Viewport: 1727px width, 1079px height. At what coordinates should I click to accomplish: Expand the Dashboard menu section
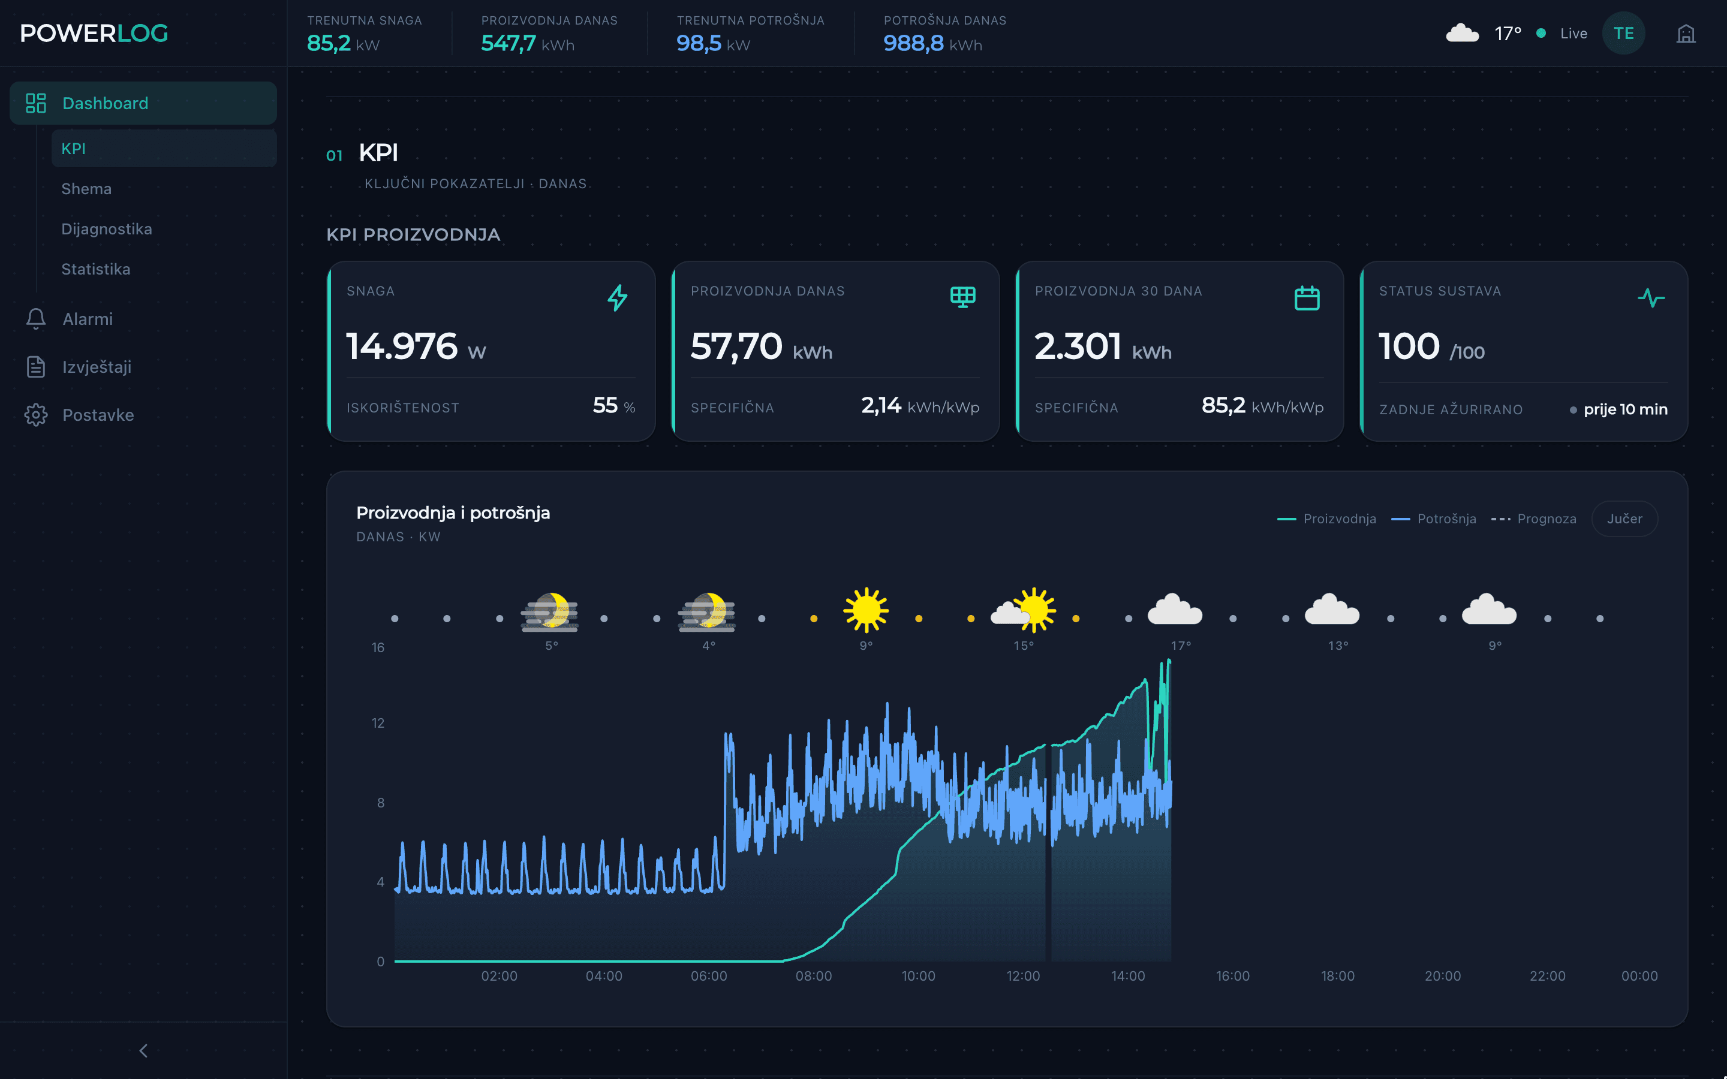pos(143,104)
